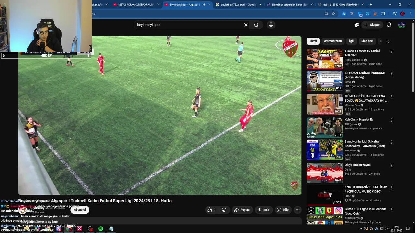The image size is (415, 233).
Task: Click the YouTube page vertical scrollbar
Action: coord(413,57)
